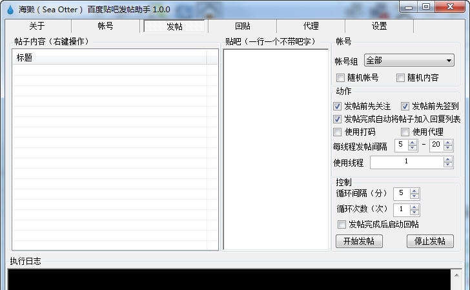Increase maximum post interval of 20
Image resolution: width=470 pixels, height=290 pixels.
(x=448, y=143)
